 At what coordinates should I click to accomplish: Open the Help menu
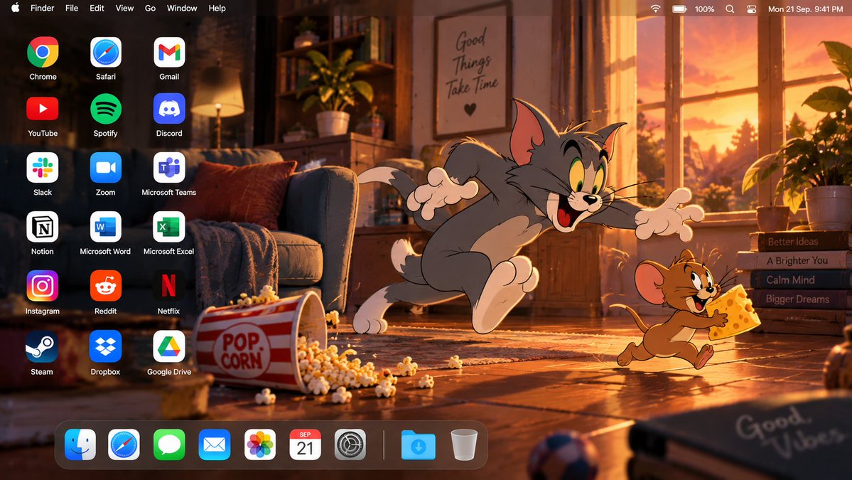tap(217, 8)
